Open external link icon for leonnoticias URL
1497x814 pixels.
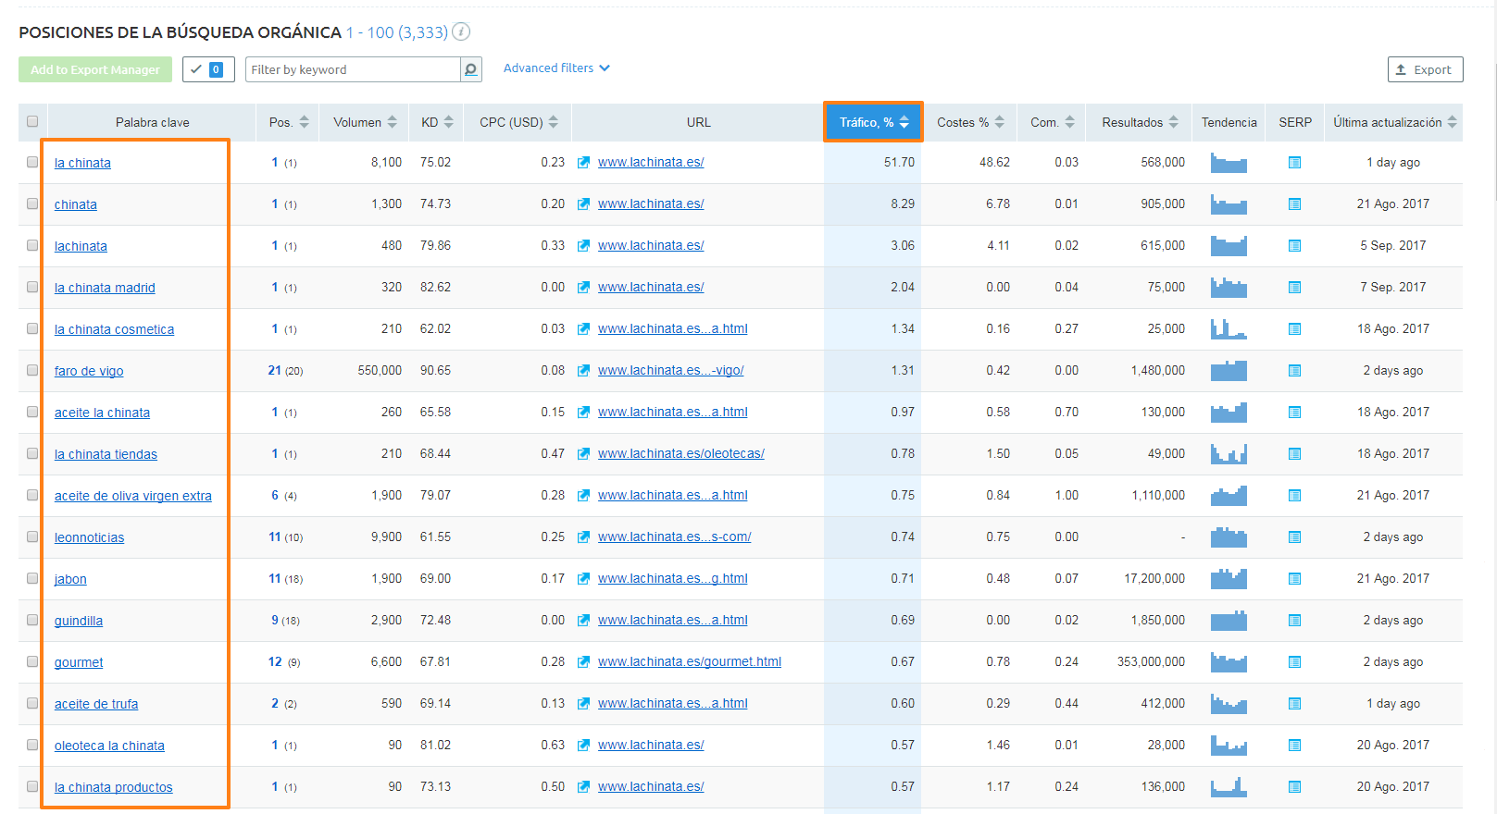[x=584, y=537]
